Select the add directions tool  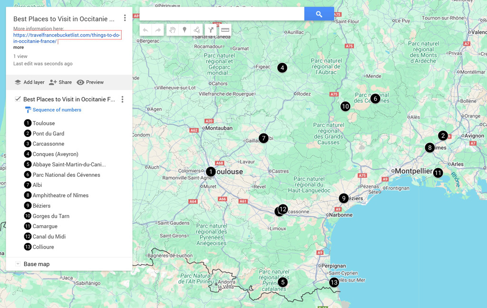[211, 30]
